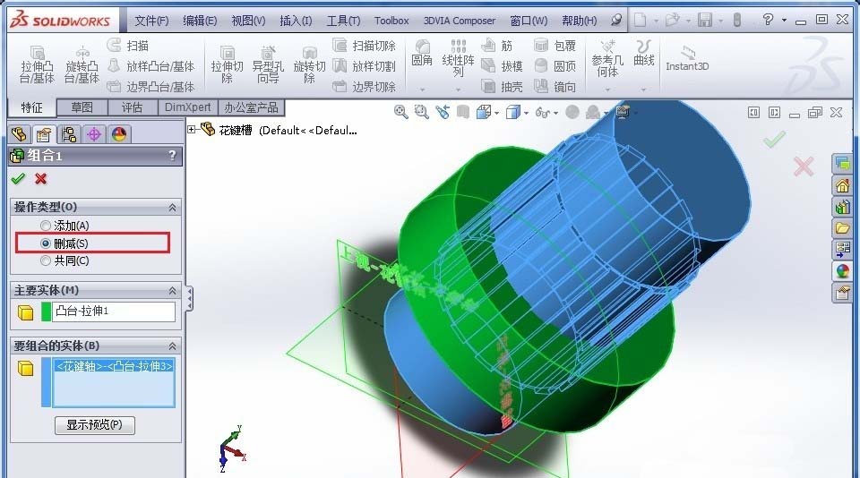This screenshot has width=860, height=478.
Task: Choose the 扫描 sweep feature
Action: (x=128, y=46)
